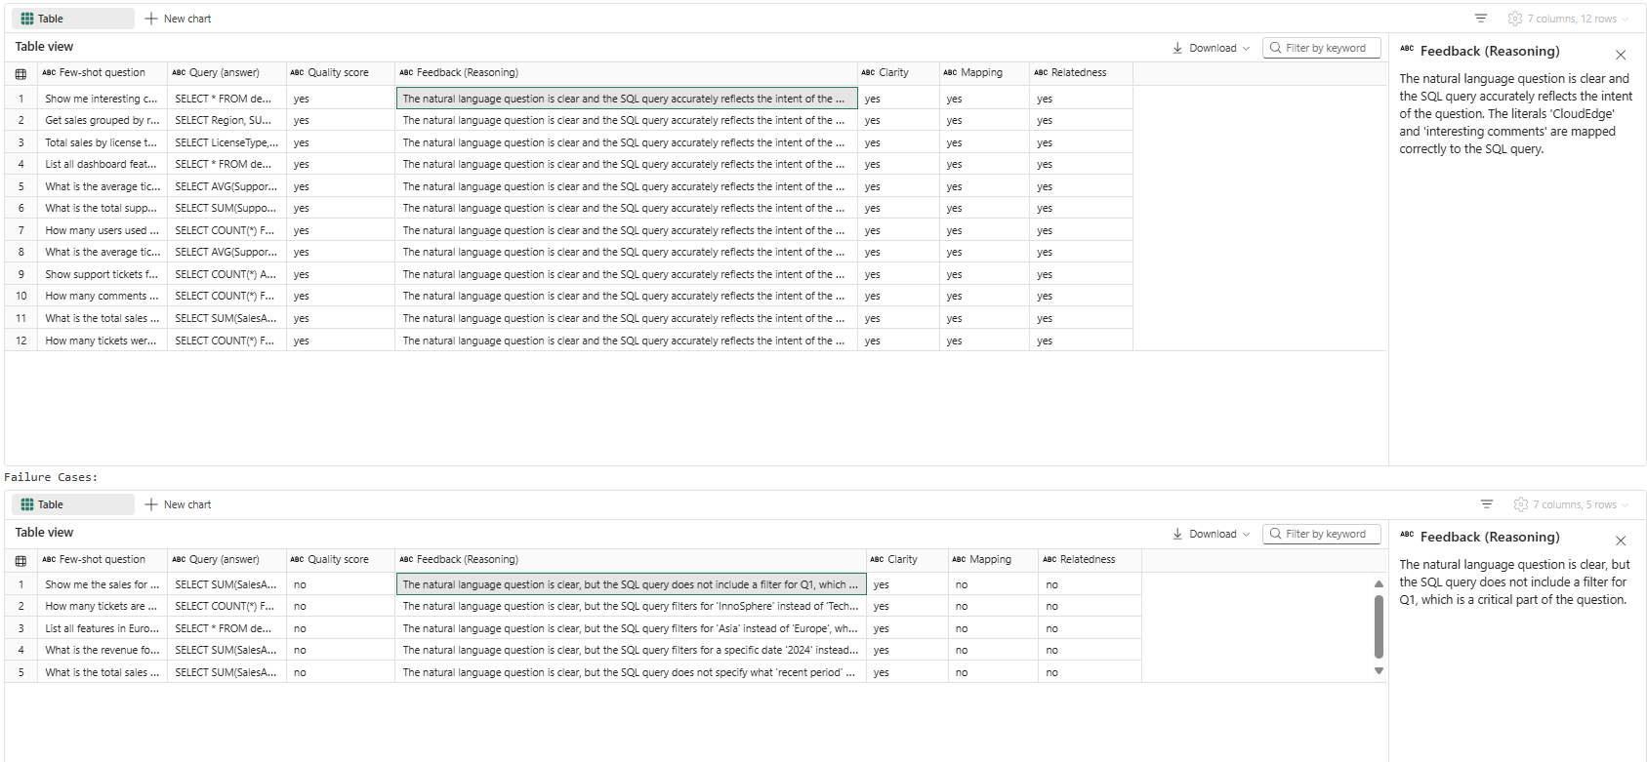
Task: Select cell 'Show me interesting c...'
Action: click(x=103, y=99)
